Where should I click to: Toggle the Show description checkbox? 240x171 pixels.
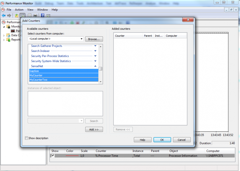tap(26, 138)
